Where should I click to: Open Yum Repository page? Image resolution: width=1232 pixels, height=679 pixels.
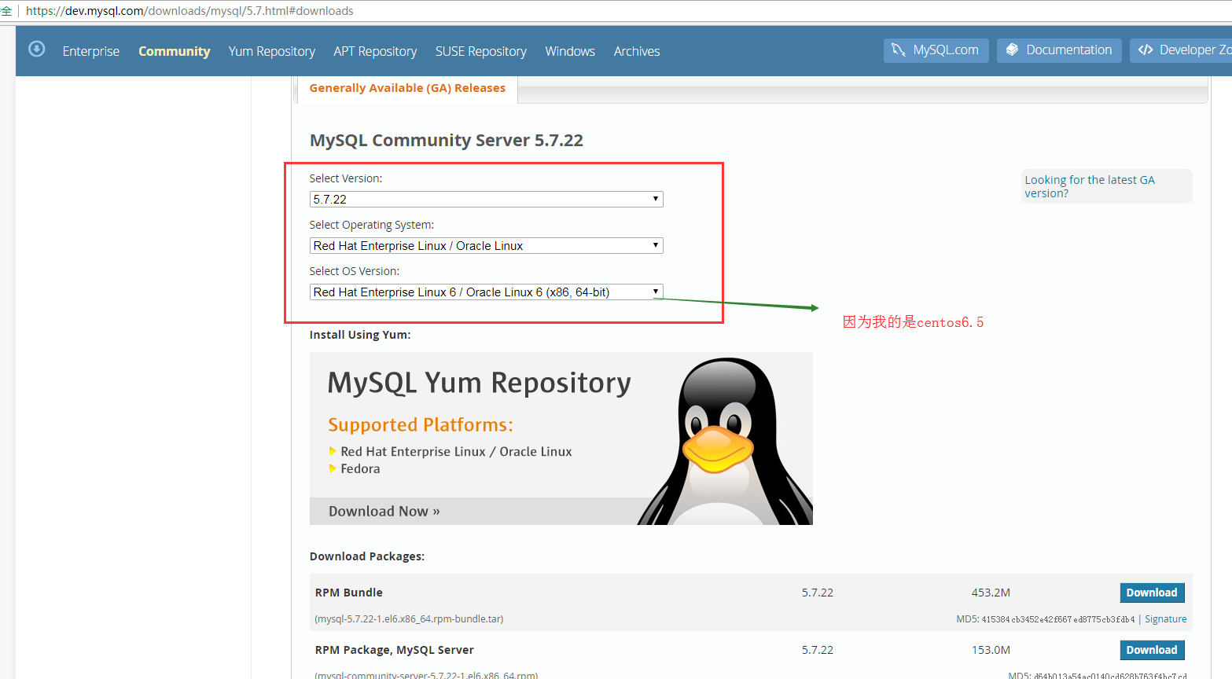click(272, 51)
